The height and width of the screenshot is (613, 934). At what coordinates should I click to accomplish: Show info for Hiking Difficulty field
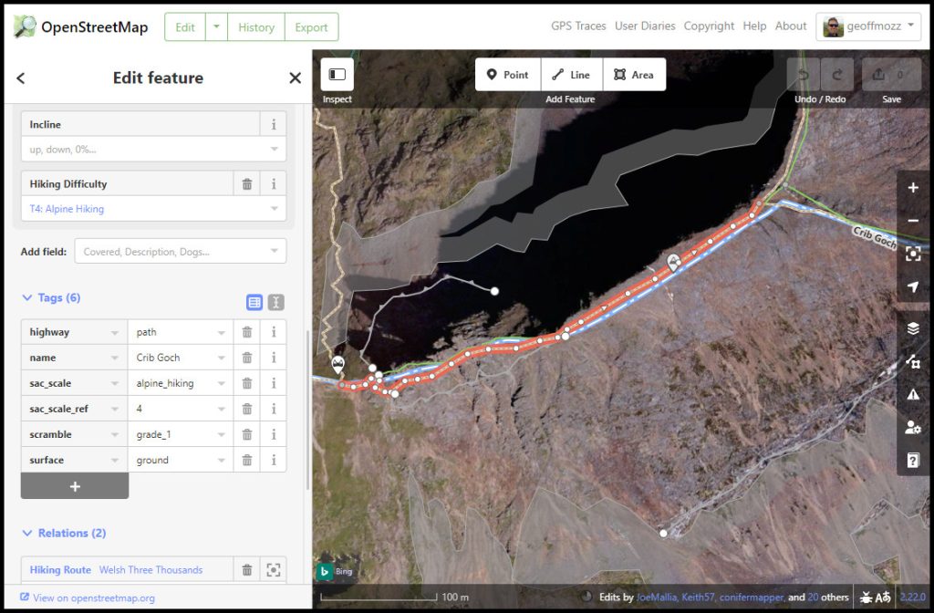point(274,184)
